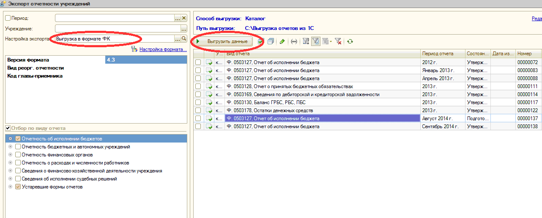Refresh the report list with green arrows
Image resolution: width=542 pixels, height=218 pixels.
pyautogui.click(x=350, y=41)
